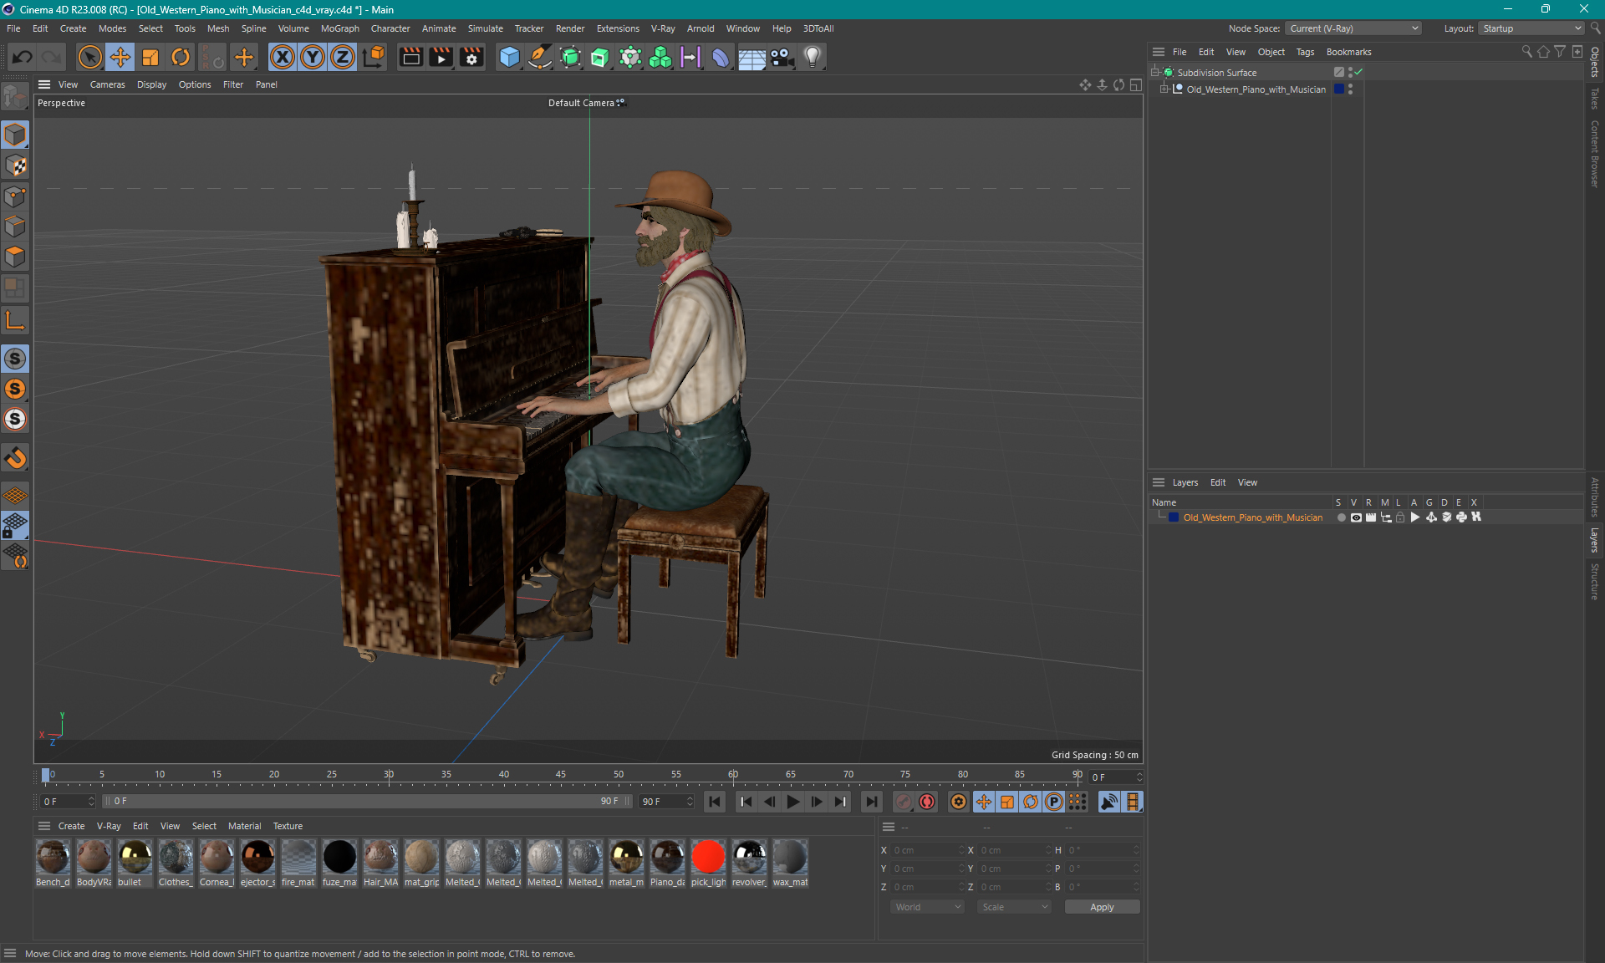Viewport: 1605px width, 963px height.
Task: Toggle Z axis lock
Action: click(343, 57)
